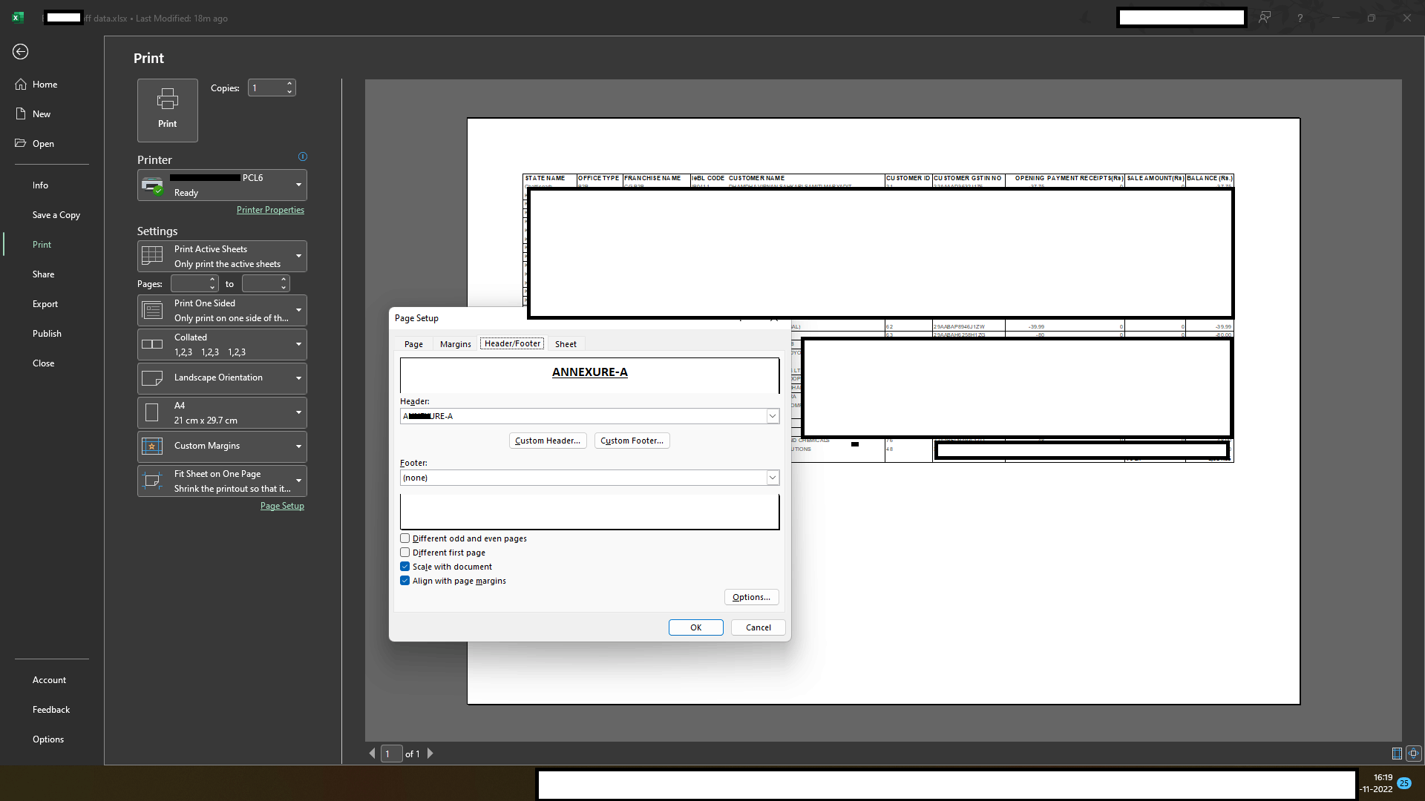Increase number of copies using the stepper
Image resolution: width=1425 pixels, height=801 pixels.
point(289,84)
